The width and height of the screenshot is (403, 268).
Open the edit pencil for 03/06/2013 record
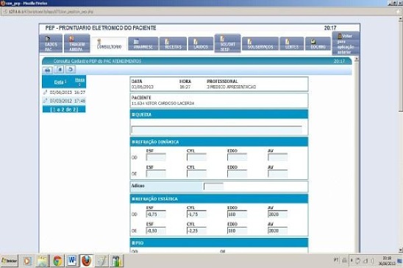[46, 93]
